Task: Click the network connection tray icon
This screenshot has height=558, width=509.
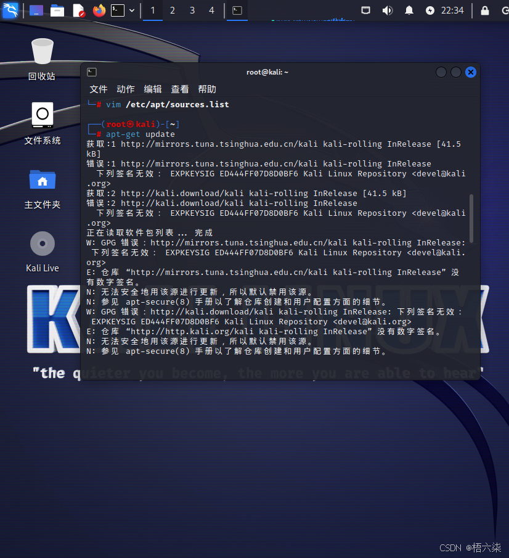Action: [365, 10]
